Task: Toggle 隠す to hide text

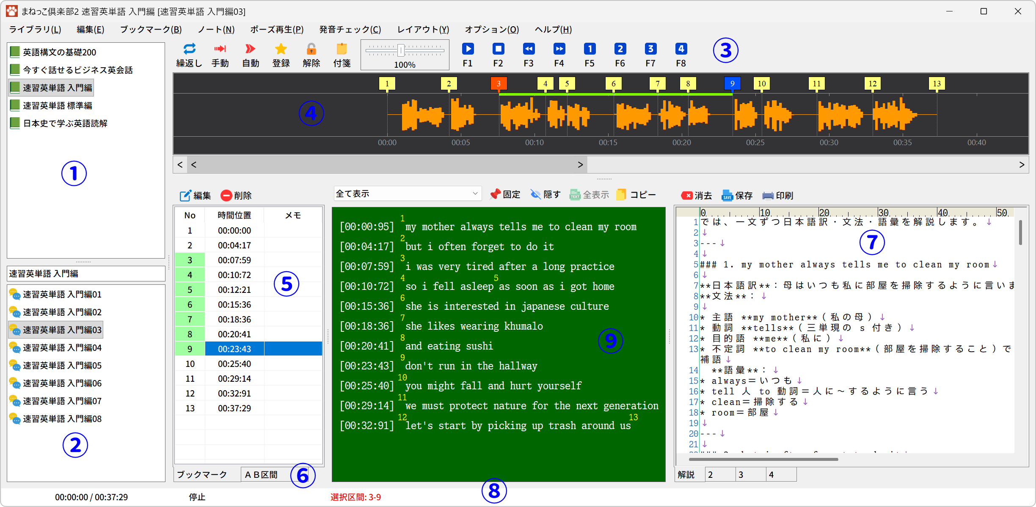Action: point(546,194)
